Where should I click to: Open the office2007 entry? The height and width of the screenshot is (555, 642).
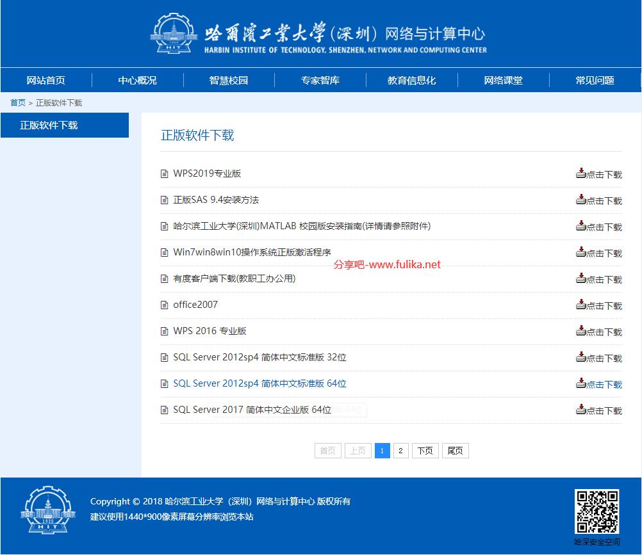195,305
